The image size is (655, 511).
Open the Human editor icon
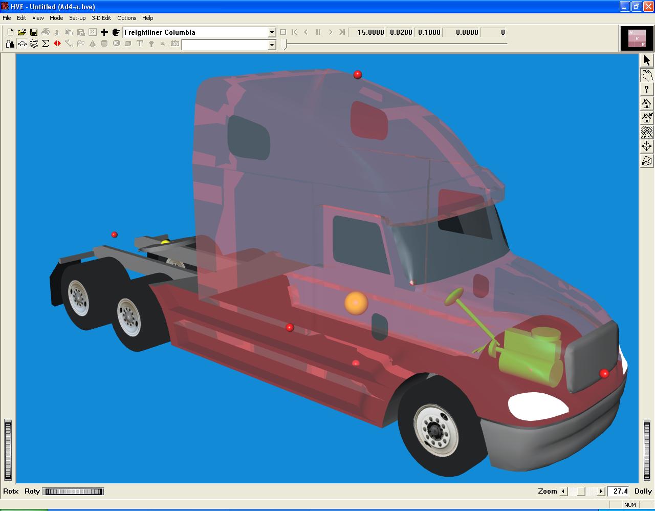(x=10, y=44)
